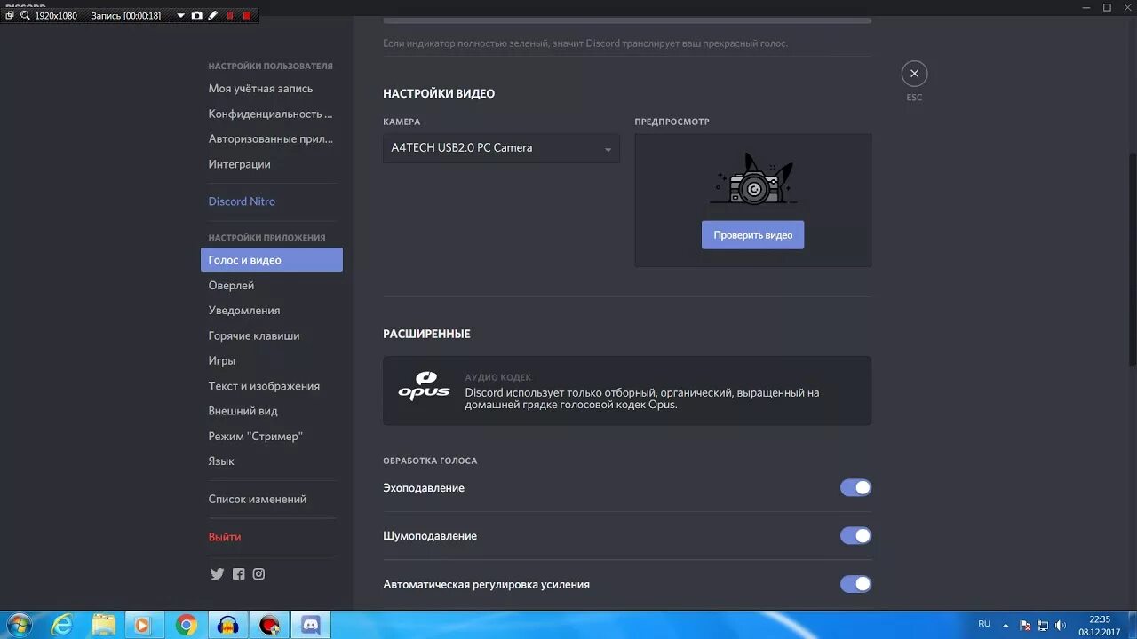Open the network tray icon
The width and height of the screenshot is (1137, 639).
(x=1043, y=625)
